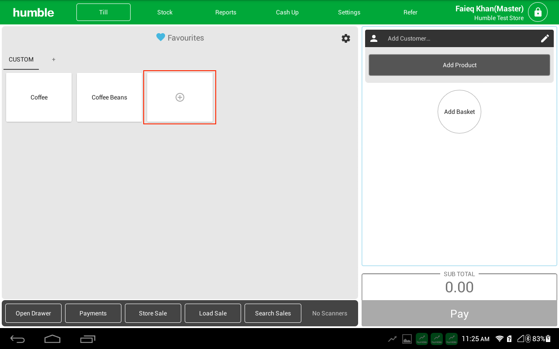Tap the first humble notification icon
Image resolution: width=559 pixels, height=349 pixels.
[x=422, y=339]
